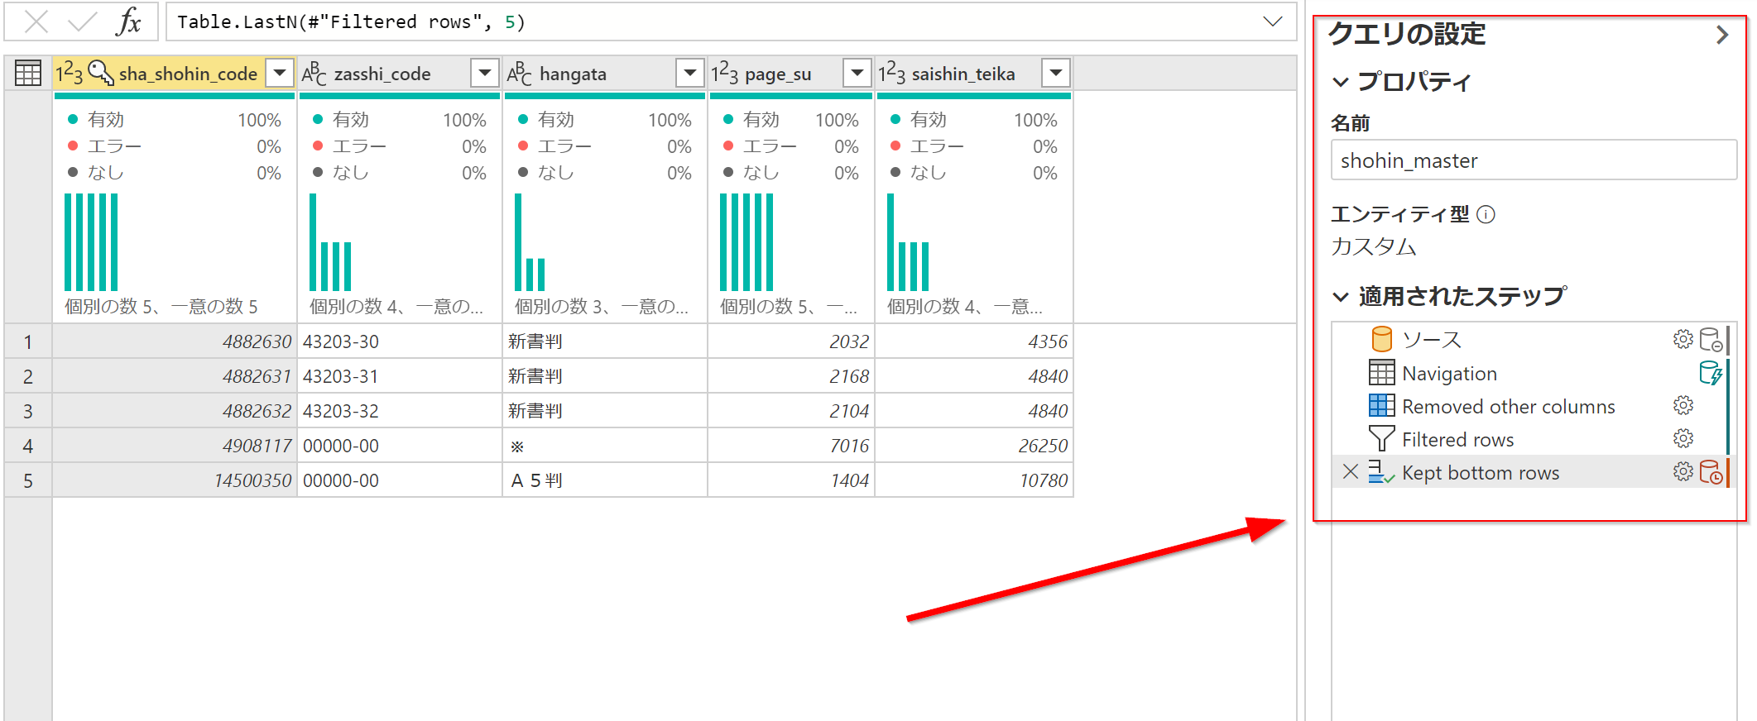This screenshot has height=721, width=1757.
Task: Cancel formula edit with the X icon
Action: pyautogui.click(x=36, y=21)
